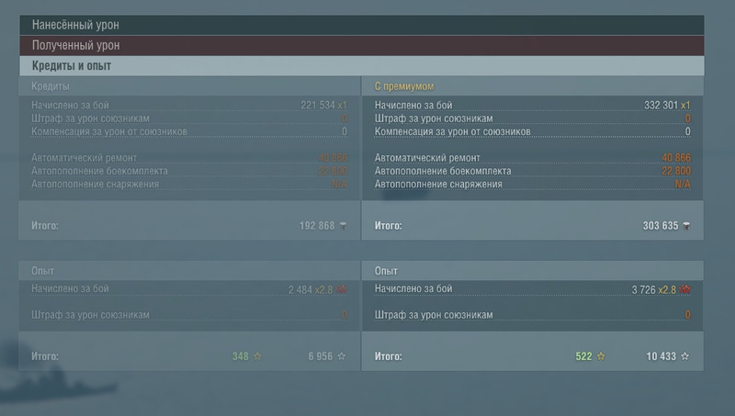Click the red bonus icon beside 2 484 x2.8

342,289
